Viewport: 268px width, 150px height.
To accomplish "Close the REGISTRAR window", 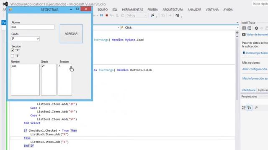I will (86, 9).
